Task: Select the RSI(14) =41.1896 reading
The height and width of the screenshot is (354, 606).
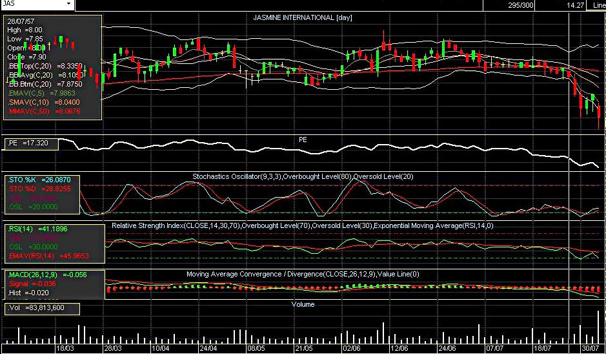Action: [x=38, y=229]
